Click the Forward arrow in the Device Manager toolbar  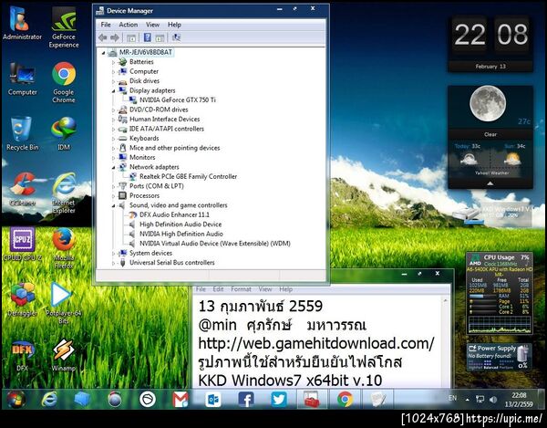pos(115,37)
